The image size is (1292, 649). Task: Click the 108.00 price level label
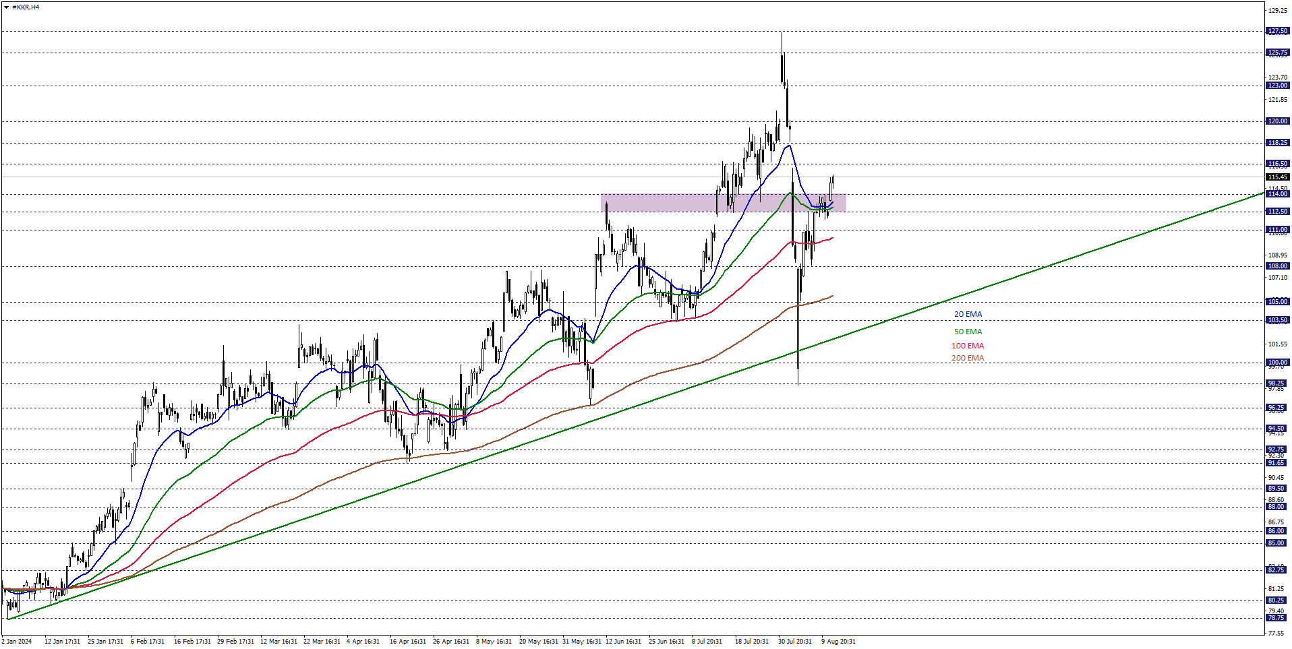pyautogui.click(x=1278, y=266)
